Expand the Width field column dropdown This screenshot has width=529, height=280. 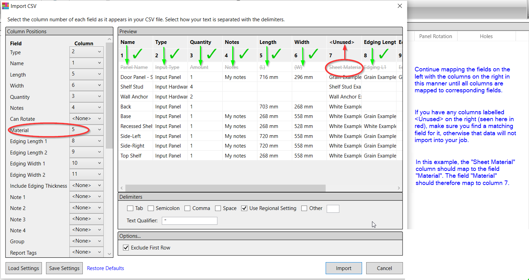(x=87, y=85)
